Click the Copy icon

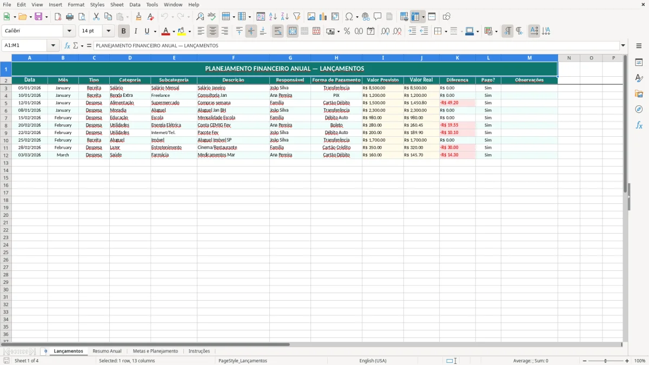(108, 17)
